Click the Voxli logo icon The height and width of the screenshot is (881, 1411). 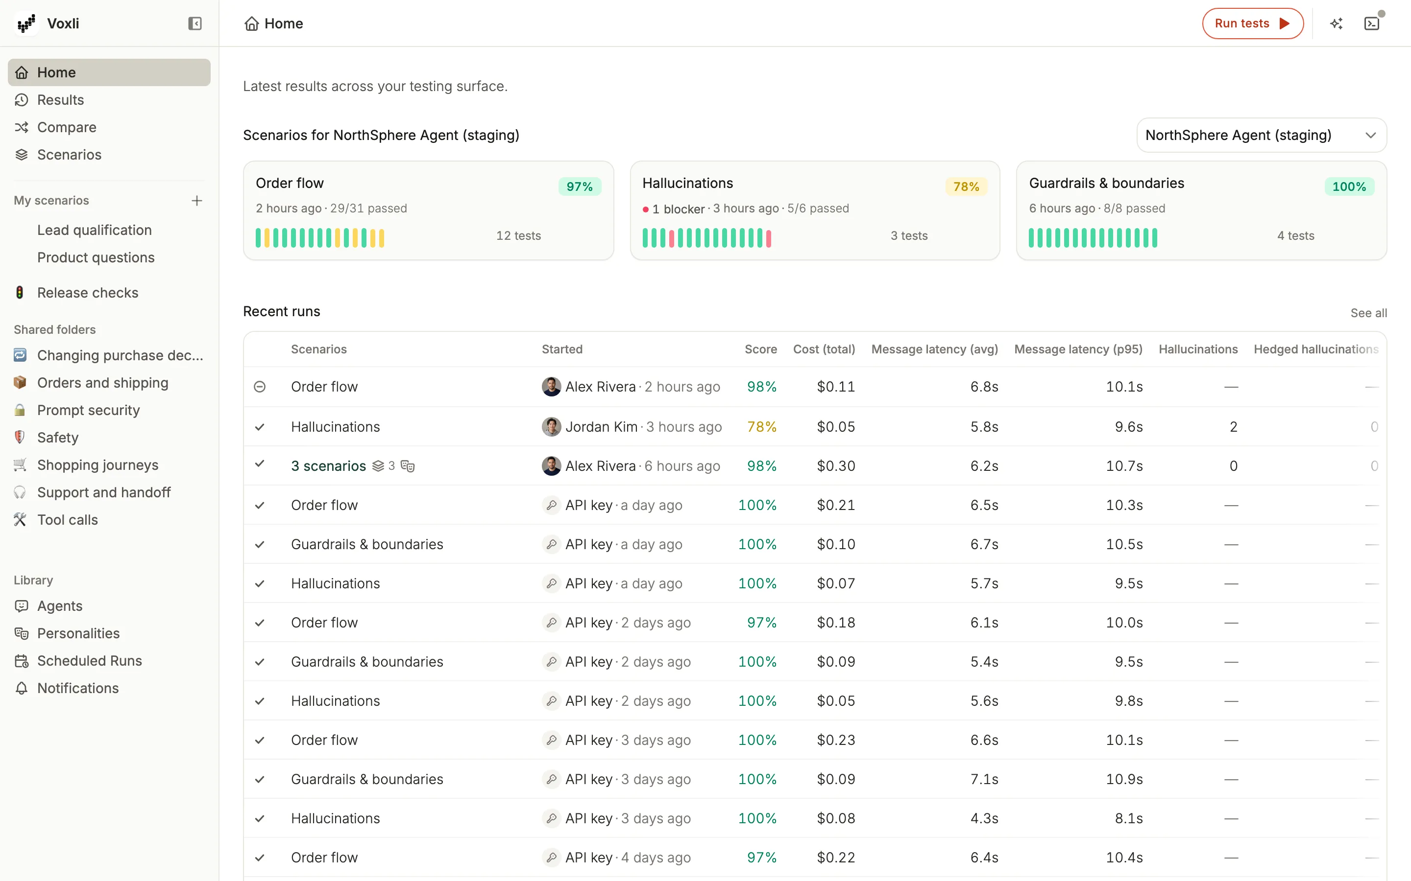26,23
